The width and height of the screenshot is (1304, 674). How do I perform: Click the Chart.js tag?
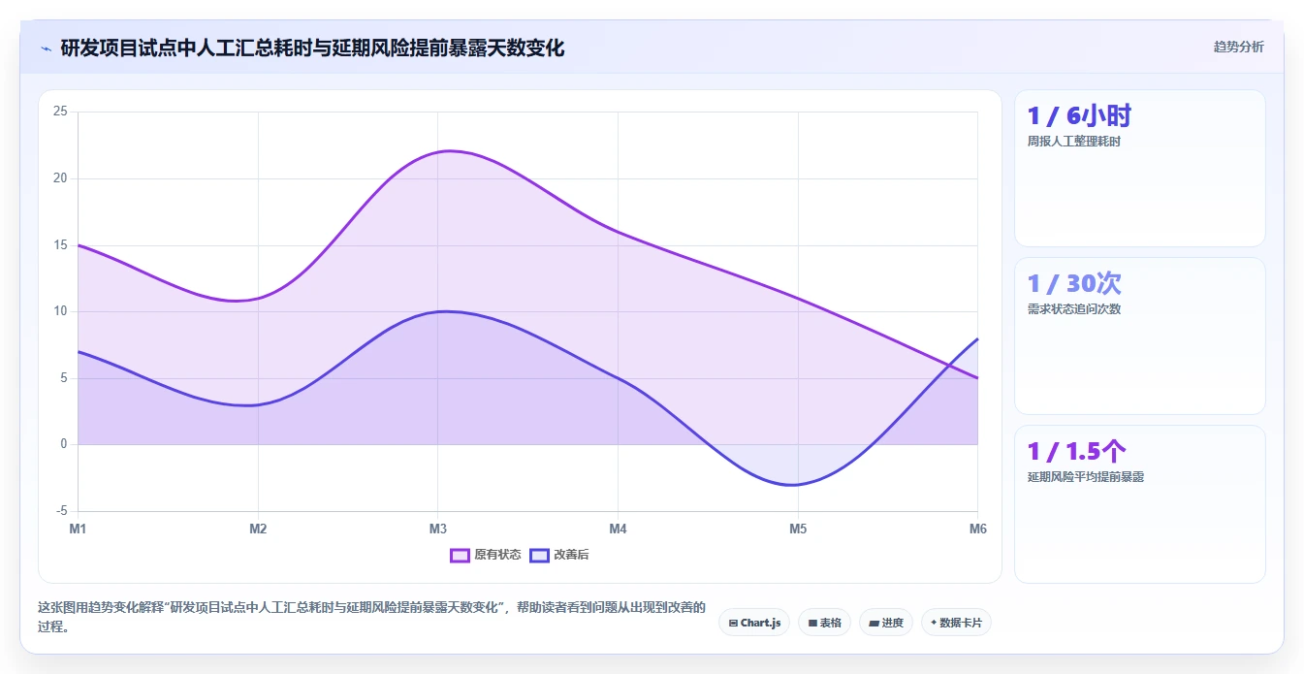click(x=754, y=623)
